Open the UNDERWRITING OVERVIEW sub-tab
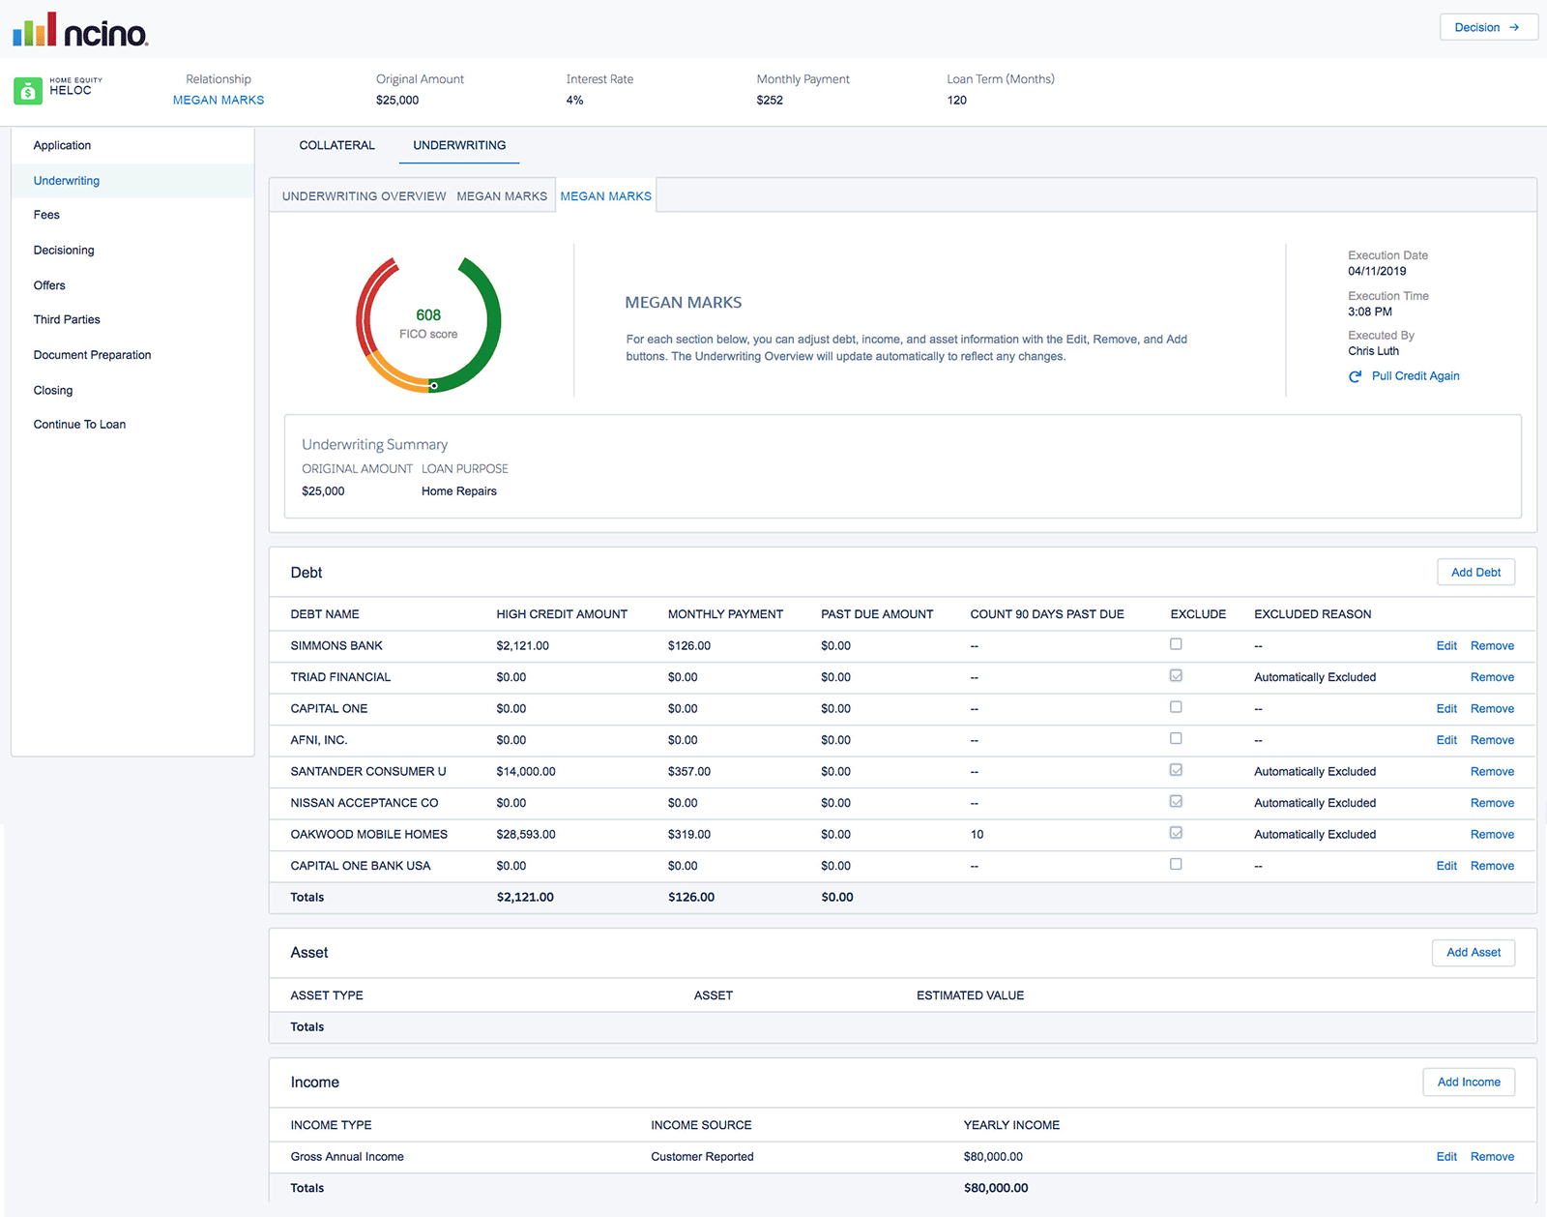This screenshot has width=1547, height=1217. (x=364, y=196)
